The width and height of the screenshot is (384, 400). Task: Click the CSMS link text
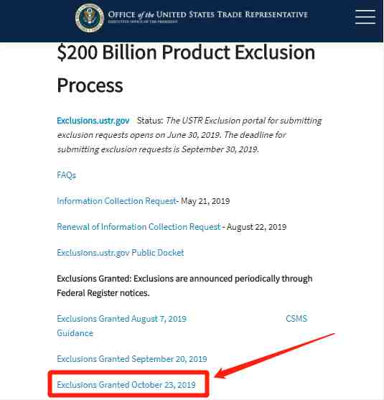296,319
